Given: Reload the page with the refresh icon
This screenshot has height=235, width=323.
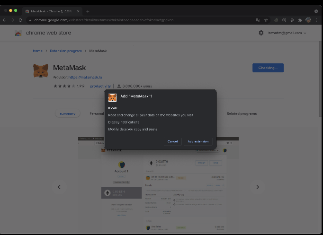Looking at the screenshot, I should tap(20, 20).
